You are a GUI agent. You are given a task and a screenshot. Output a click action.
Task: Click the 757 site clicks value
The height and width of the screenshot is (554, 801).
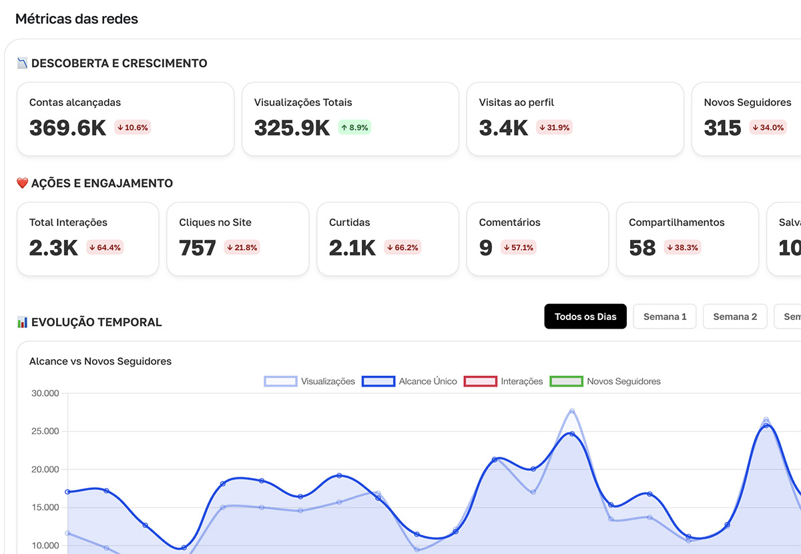click(198, 247)
